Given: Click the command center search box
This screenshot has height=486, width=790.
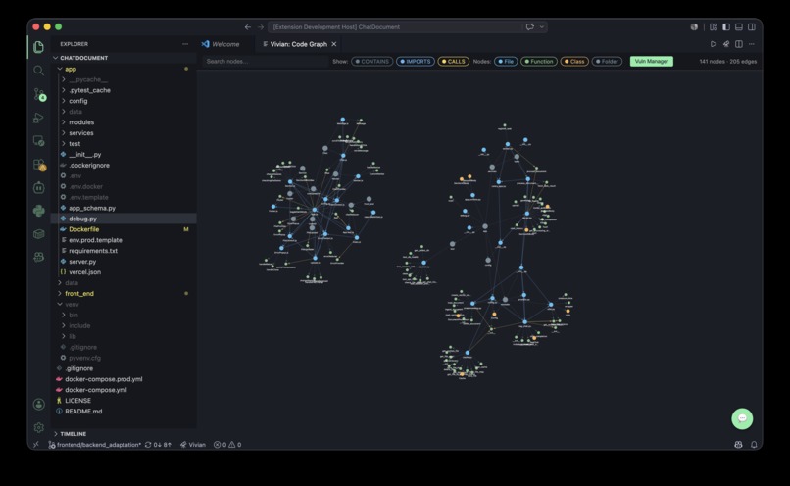Looking at the screenshot, I should click(x=396, y=27).
